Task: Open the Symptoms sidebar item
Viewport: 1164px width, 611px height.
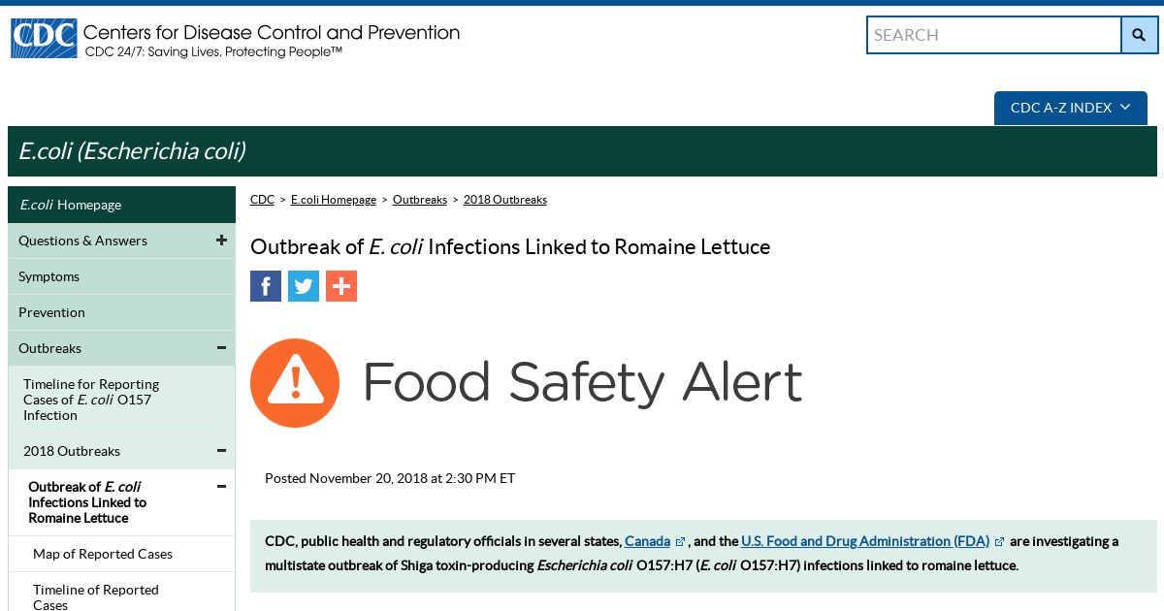Action: [x=121, y=276]
